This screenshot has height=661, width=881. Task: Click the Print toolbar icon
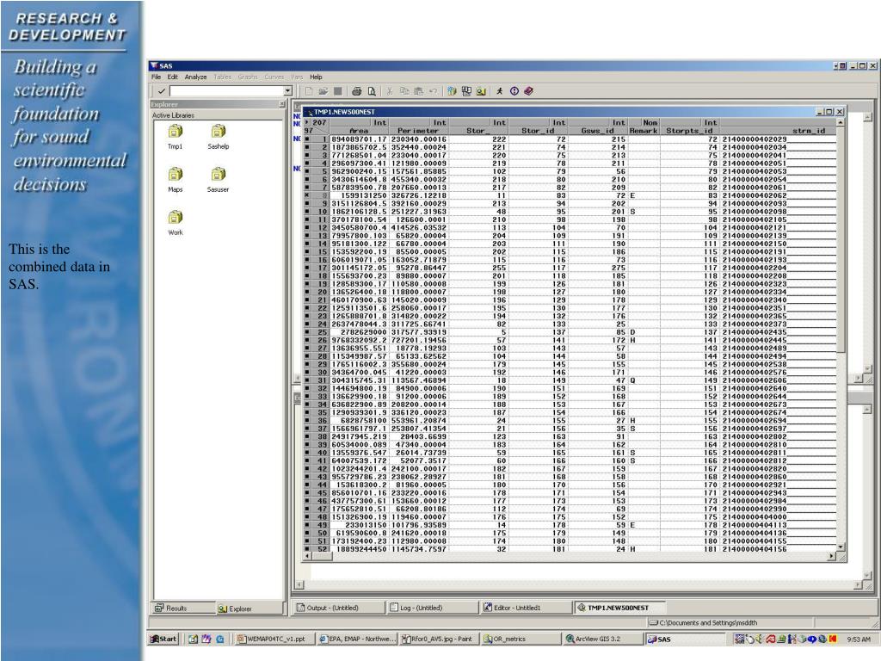[x=357, y=90]
